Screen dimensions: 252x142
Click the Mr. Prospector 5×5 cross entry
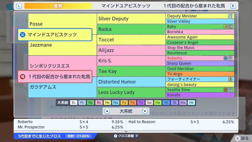(x=70, y=127)
